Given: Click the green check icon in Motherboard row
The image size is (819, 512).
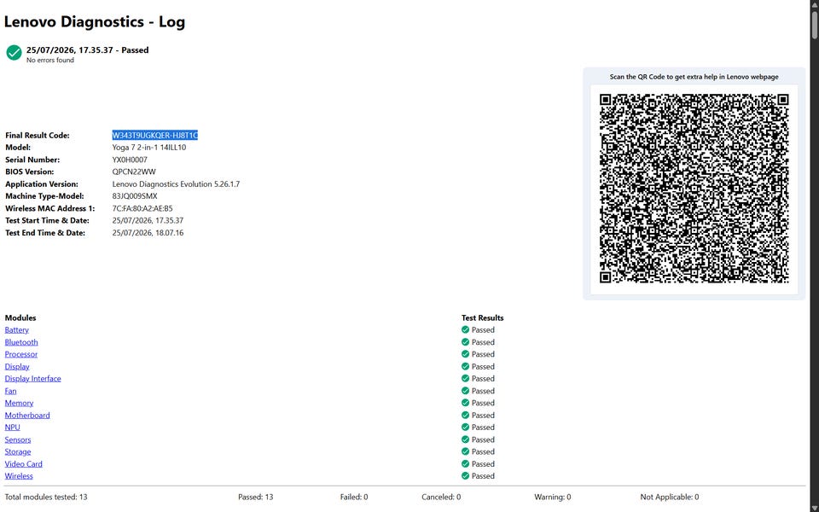Looking at the screenshot, I should pos(466,415).
